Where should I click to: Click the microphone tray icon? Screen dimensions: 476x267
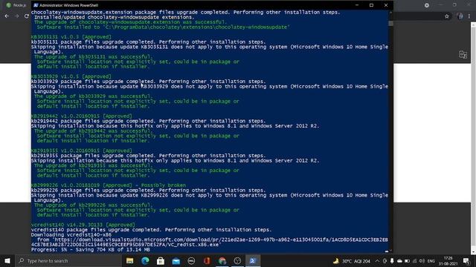[392, 261]
